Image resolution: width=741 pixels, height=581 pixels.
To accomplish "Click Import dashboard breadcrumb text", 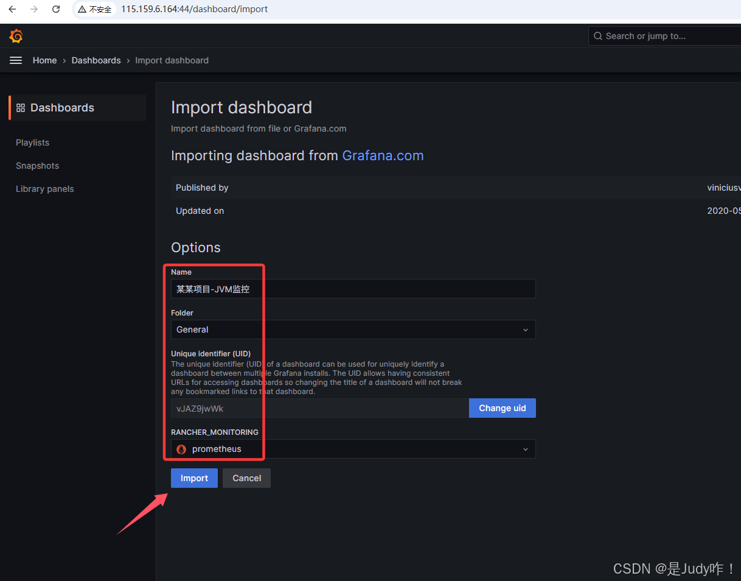I will tap(172, 60).
